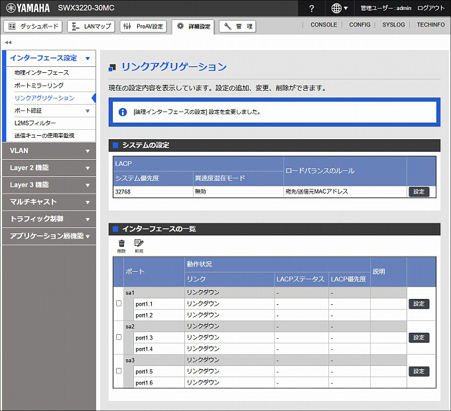
Task: Open the TECHINFO link
Action: (430, 25)
